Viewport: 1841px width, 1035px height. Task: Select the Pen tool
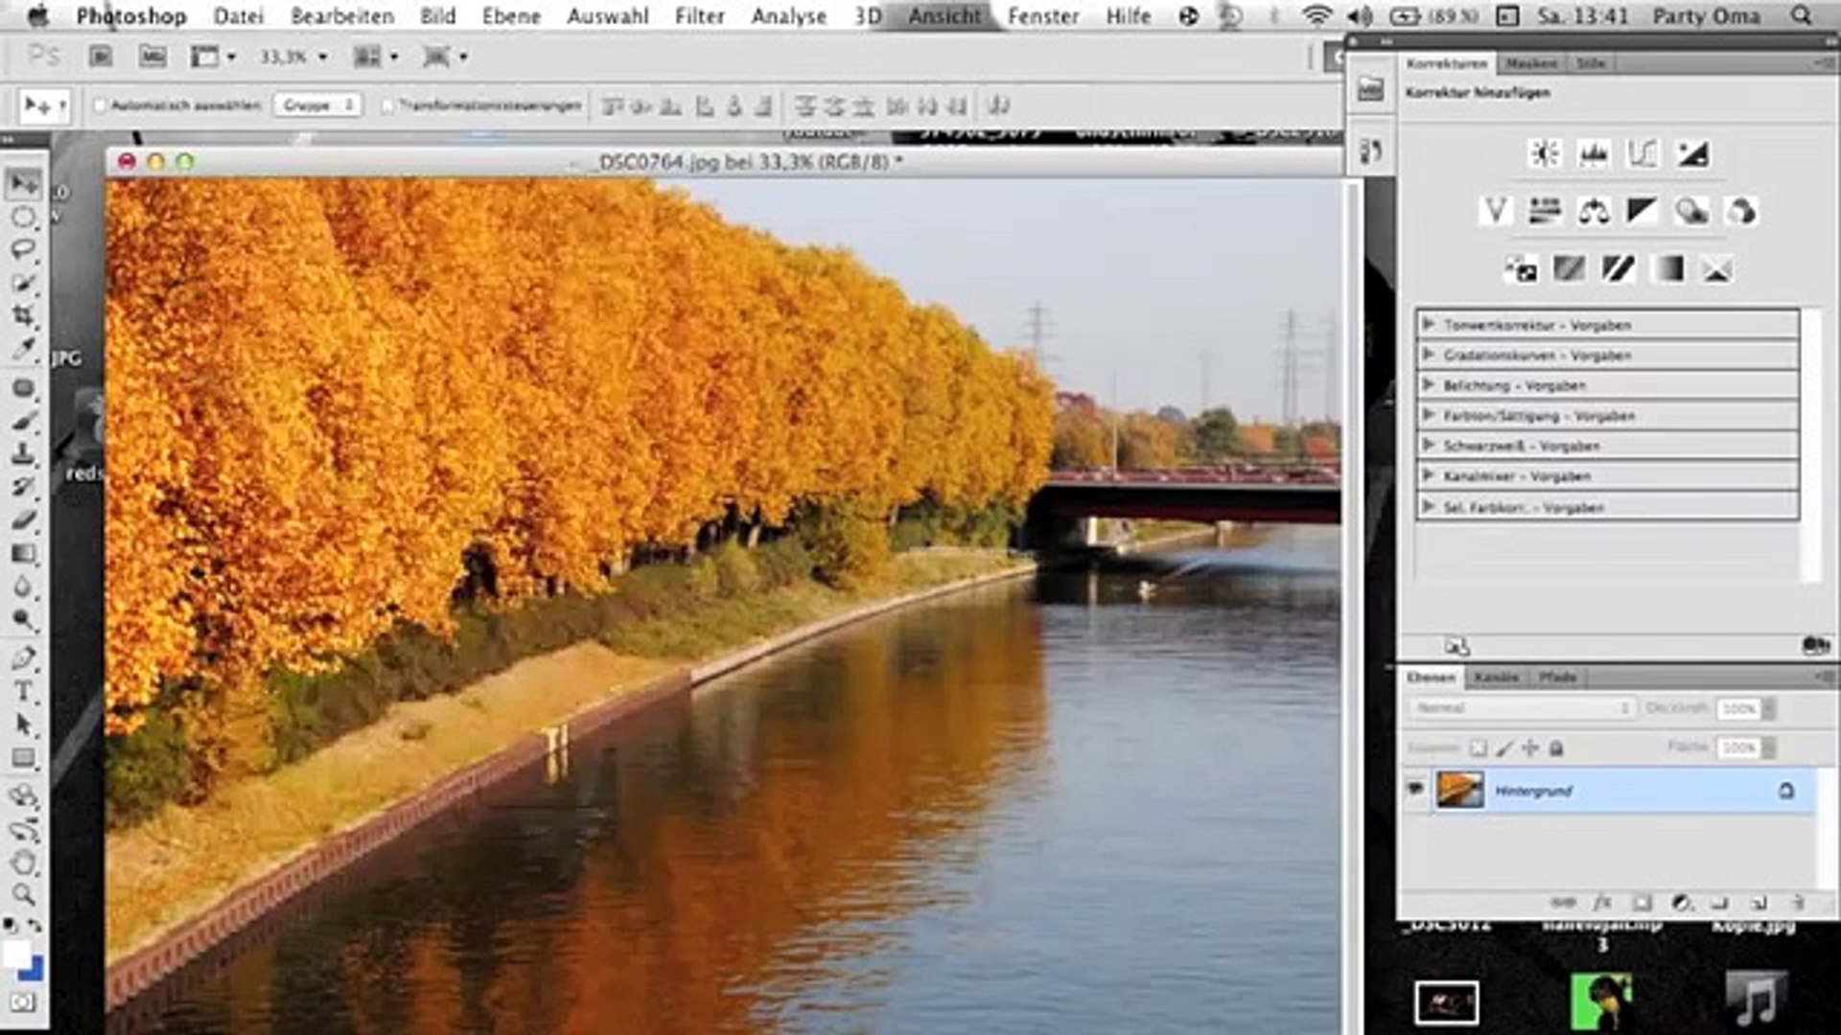[23, 658]
